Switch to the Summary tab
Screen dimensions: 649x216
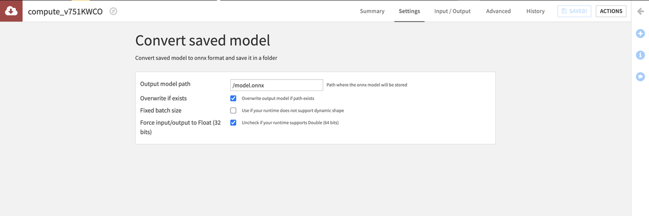(x=372, y=11)
